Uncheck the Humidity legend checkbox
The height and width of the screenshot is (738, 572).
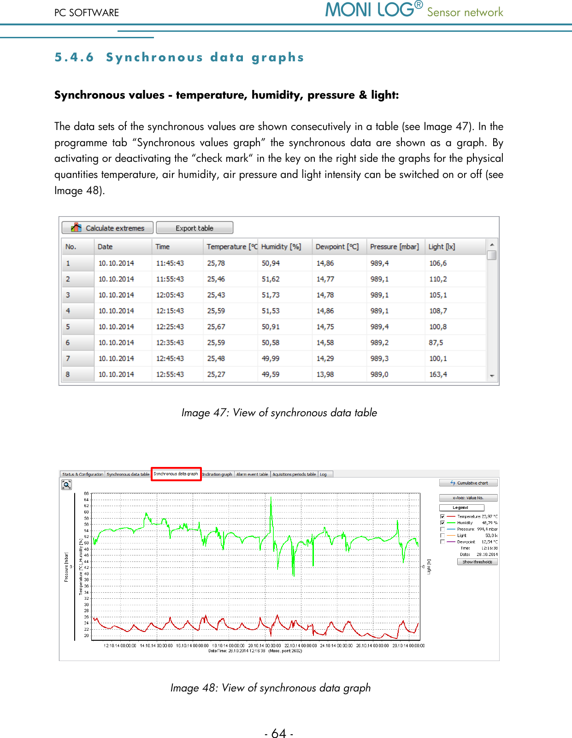pos(442,523)
